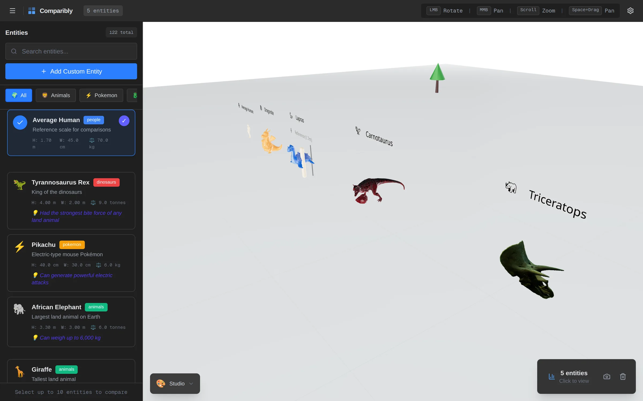
Task: Open the Studio environment dropdown
Action: point(175,383)
